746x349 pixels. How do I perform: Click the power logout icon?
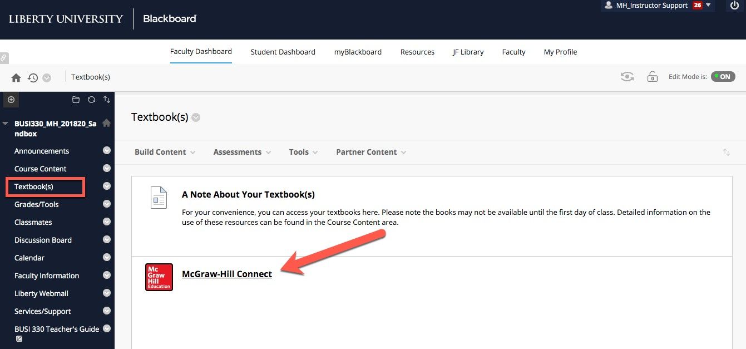[734, 6]
